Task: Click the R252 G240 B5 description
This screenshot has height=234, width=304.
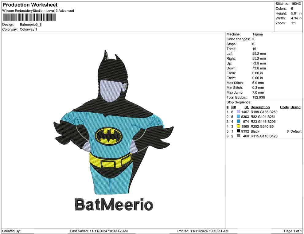Action: tap(262, 127)
